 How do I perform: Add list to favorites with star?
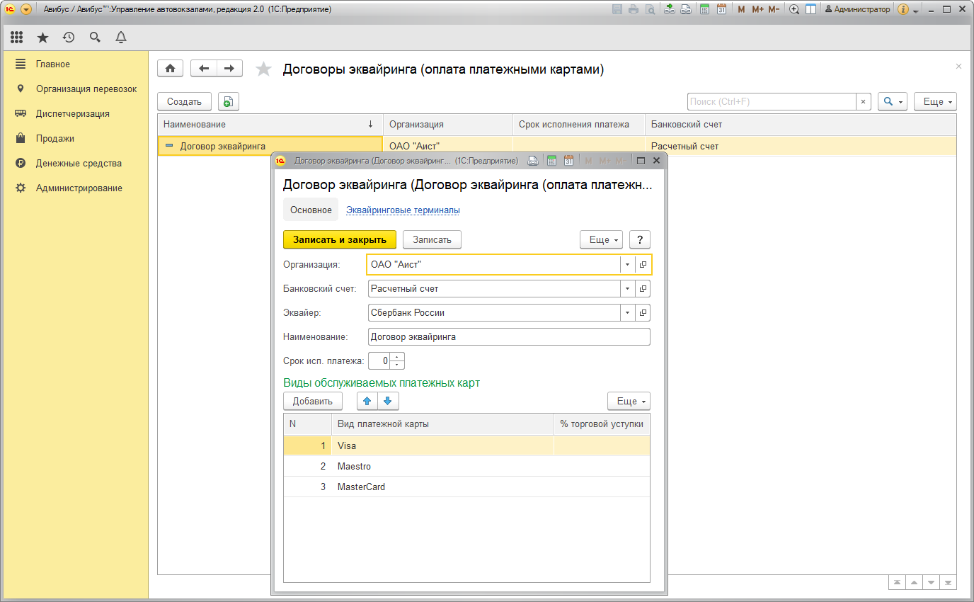pyautogui.click(x=263, y=69)
